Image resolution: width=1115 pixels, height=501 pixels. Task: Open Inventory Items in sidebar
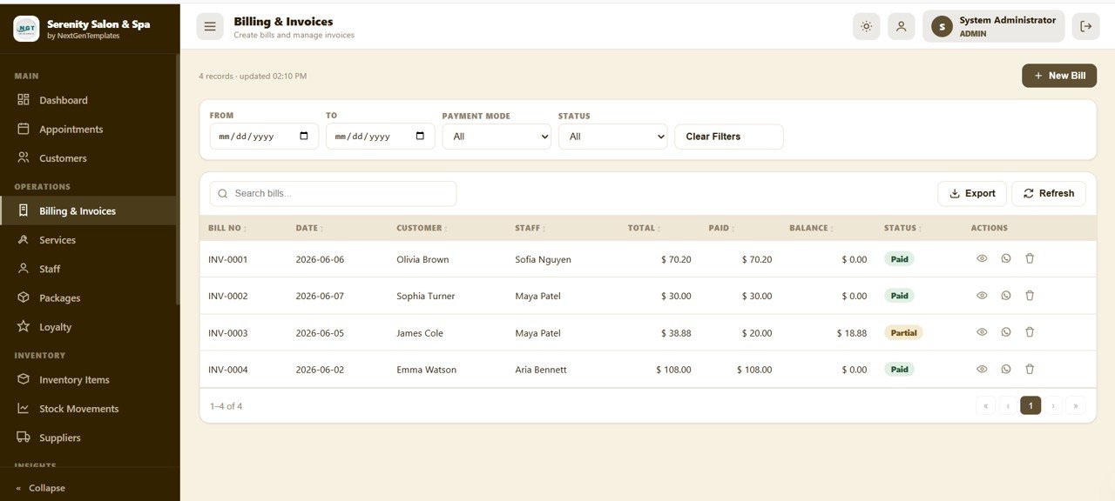[88, 379]
